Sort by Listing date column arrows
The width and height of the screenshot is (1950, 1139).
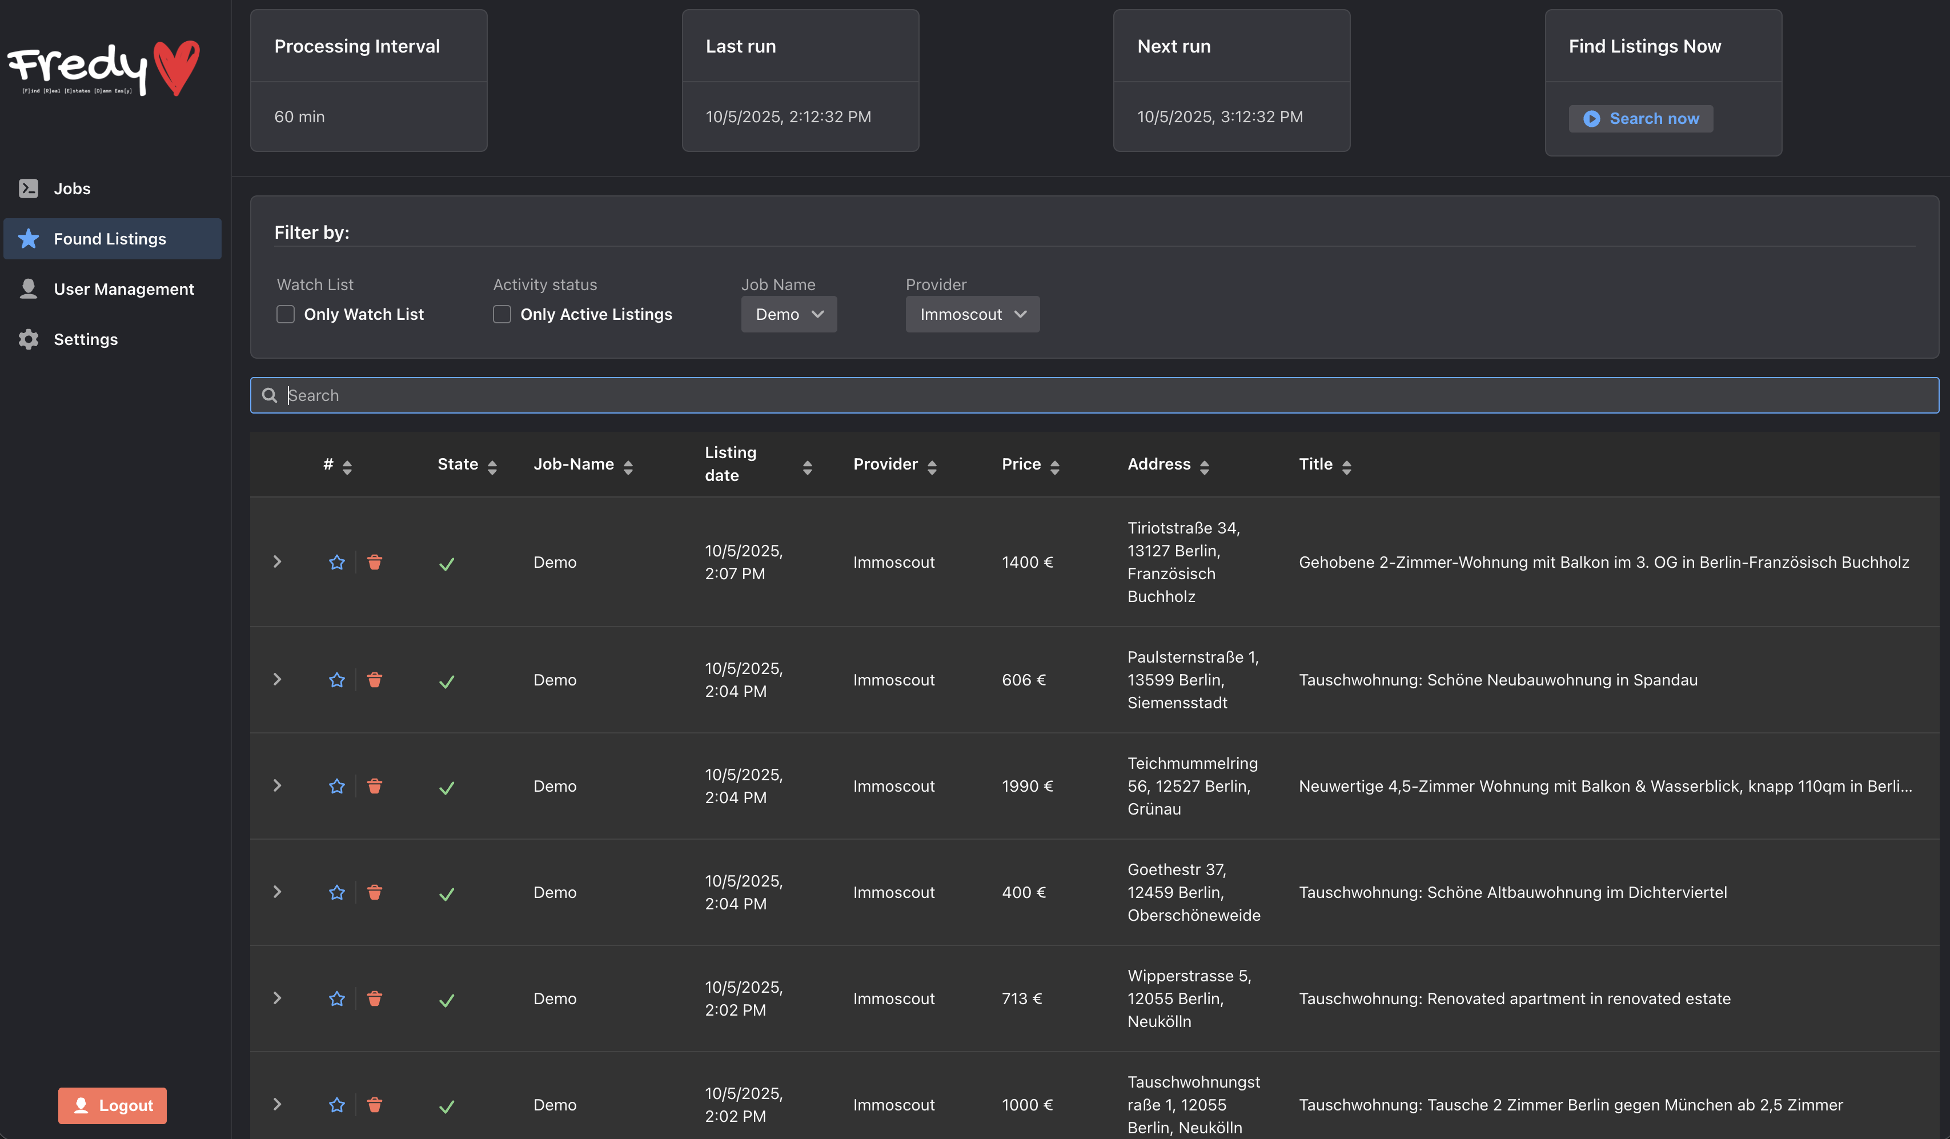click(807, 467)
